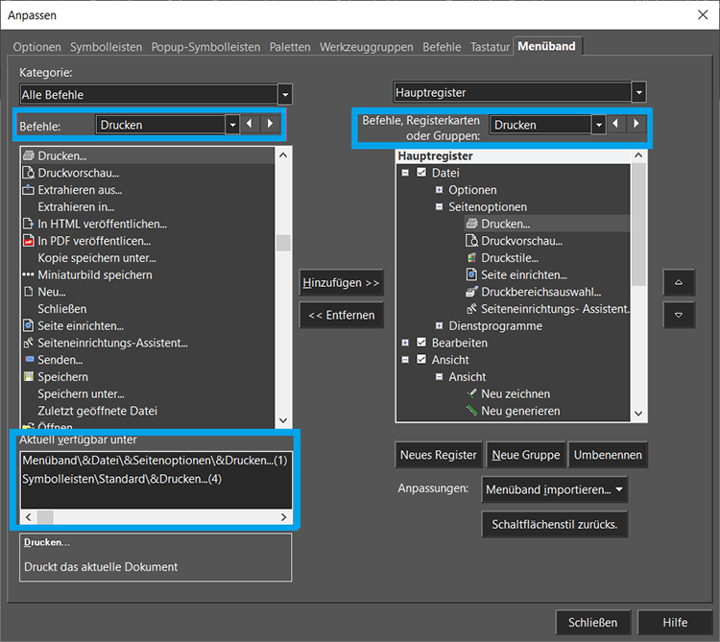This screenshot has width=720, height=642.
Task: Open the Hauptregister dropdown
Action: pyautogui.click(x=638, y=93)
